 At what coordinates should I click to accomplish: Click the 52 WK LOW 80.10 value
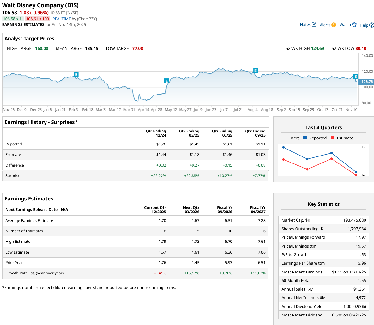361,48
